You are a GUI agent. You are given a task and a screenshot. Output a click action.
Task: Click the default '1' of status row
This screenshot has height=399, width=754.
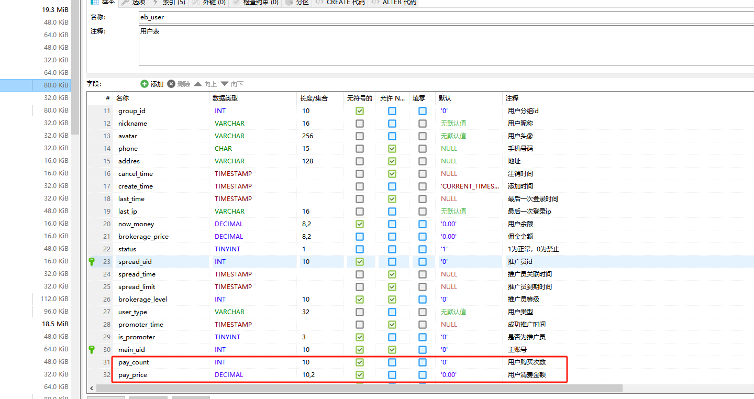coord(445,249)
